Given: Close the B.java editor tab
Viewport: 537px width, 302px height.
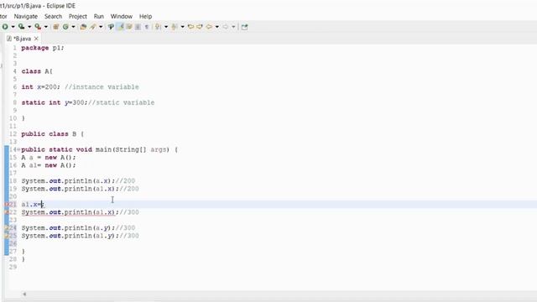Looking at the screenshot, I should point(36,39).
